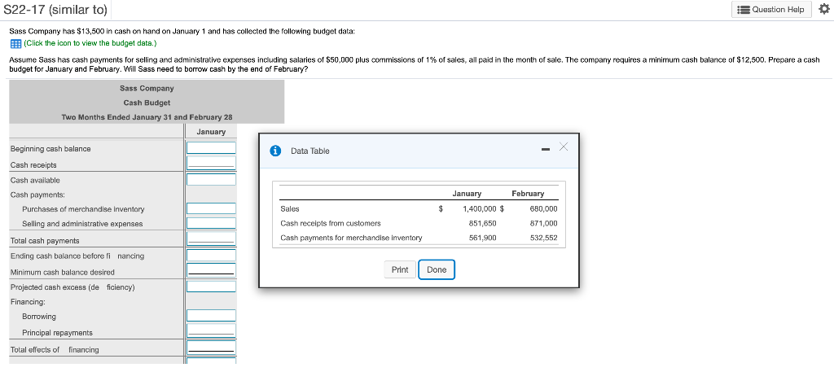834x372 pixels.
Task: Click the February column header in Data Table
Action: click(528, 194)
